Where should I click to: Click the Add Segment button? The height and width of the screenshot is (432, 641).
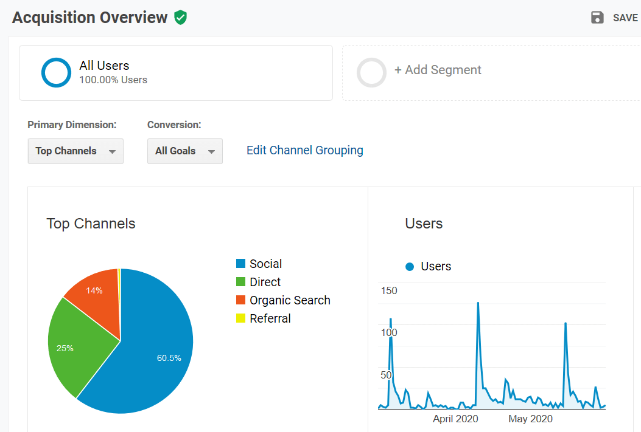[x=438, y=70]
